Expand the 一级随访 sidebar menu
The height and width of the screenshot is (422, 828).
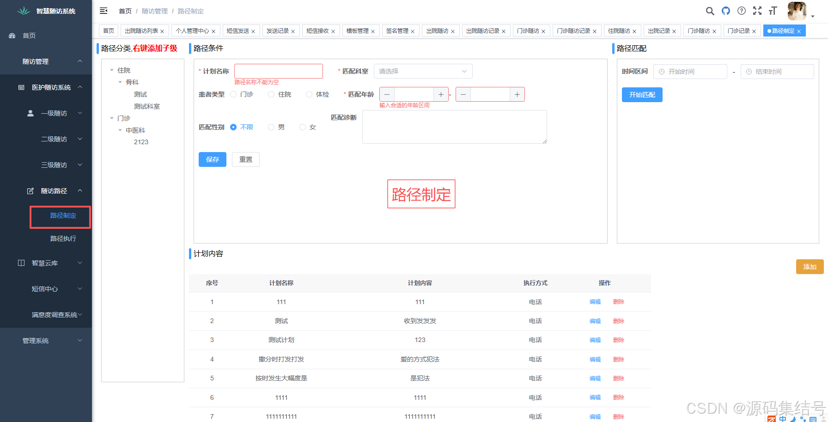point(46,113)
